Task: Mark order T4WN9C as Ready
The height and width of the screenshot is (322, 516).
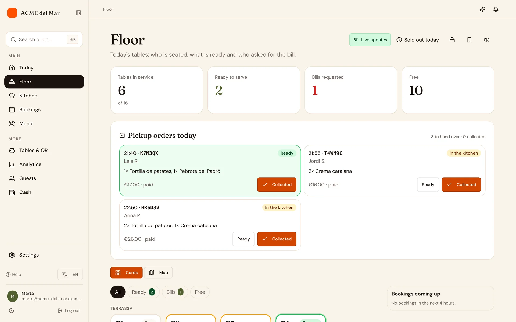Action: coord(428,185)
